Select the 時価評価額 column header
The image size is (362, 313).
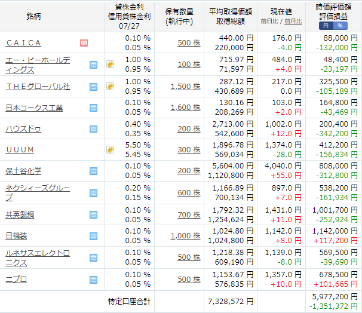tap(333, 7)
